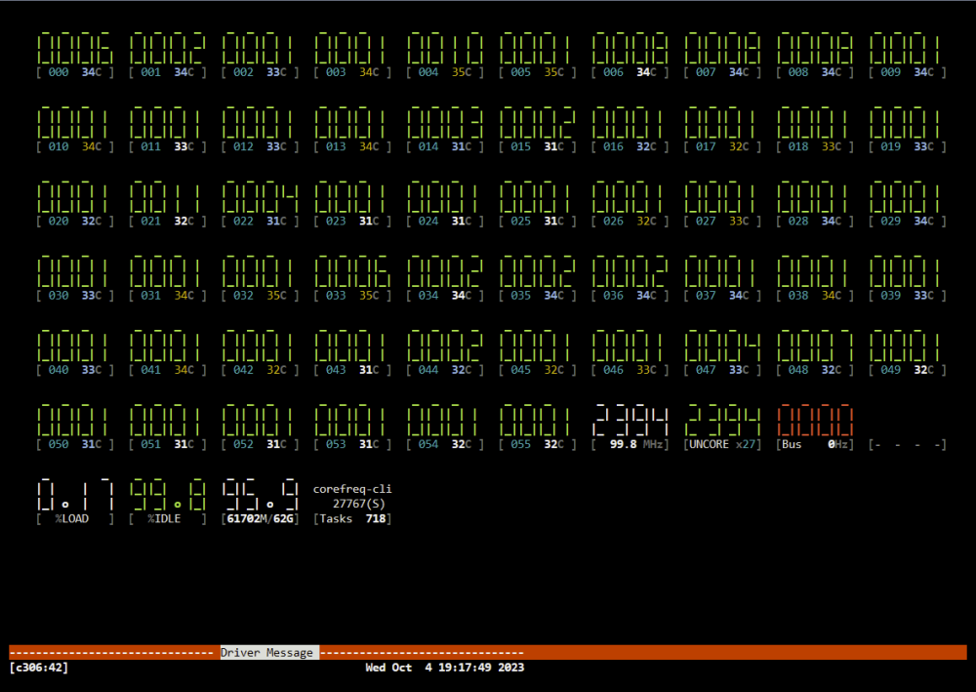Click the Bus 0Hz label
The width and height of the screenshot is (976, 692).
coord(815,444)
